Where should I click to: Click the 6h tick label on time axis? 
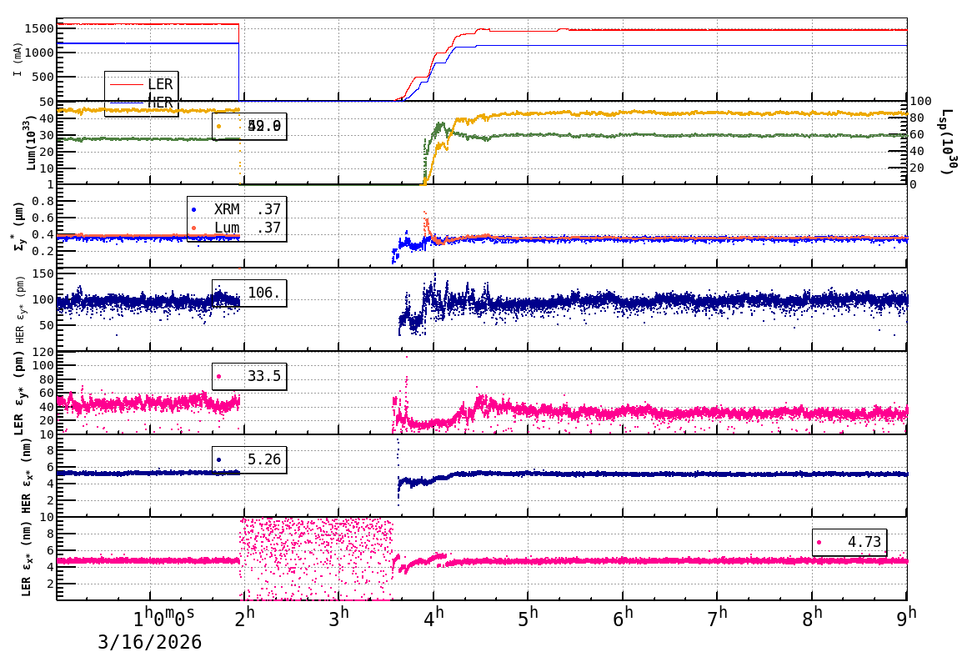[x=623, y=618]
